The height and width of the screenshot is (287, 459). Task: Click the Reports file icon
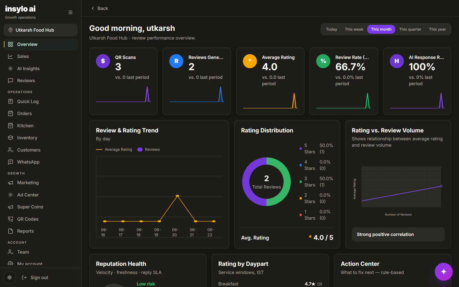click(10, 231)
